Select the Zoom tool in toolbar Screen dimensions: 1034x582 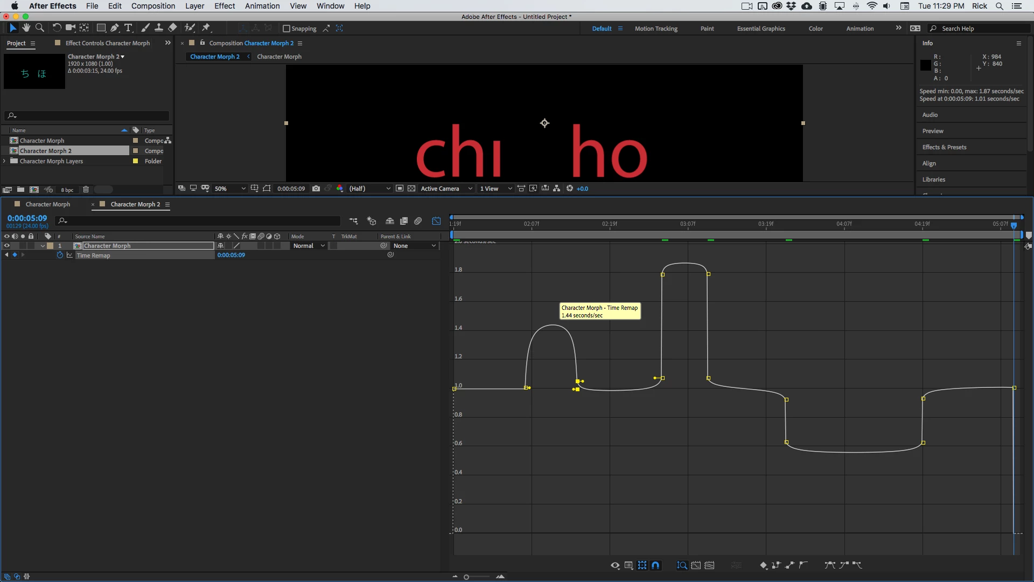point(39,28)
